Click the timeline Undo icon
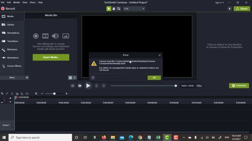252x141 pixels. click(x=2, y=94)
